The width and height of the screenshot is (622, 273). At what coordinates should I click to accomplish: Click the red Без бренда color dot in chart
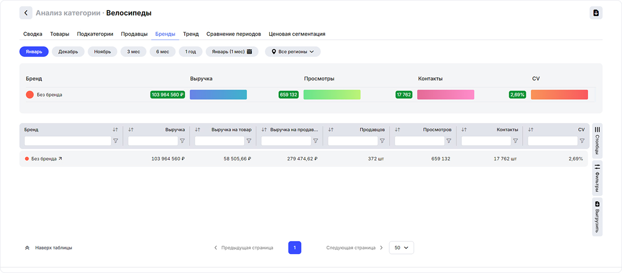(30, 95)
